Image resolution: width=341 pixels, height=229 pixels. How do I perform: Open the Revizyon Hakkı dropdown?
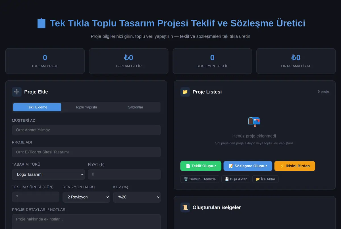[x=86, y=197]
